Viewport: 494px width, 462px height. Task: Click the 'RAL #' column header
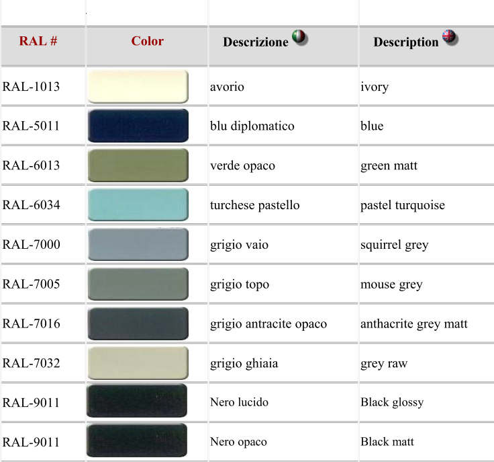click(38, 41)
